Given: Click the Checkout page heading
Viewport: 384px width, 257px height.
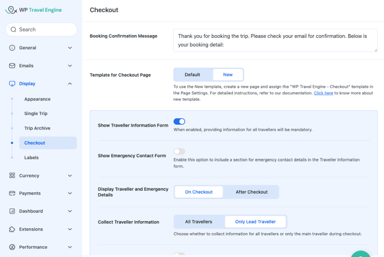Looking at the screenshot, I should pos(104,10).
